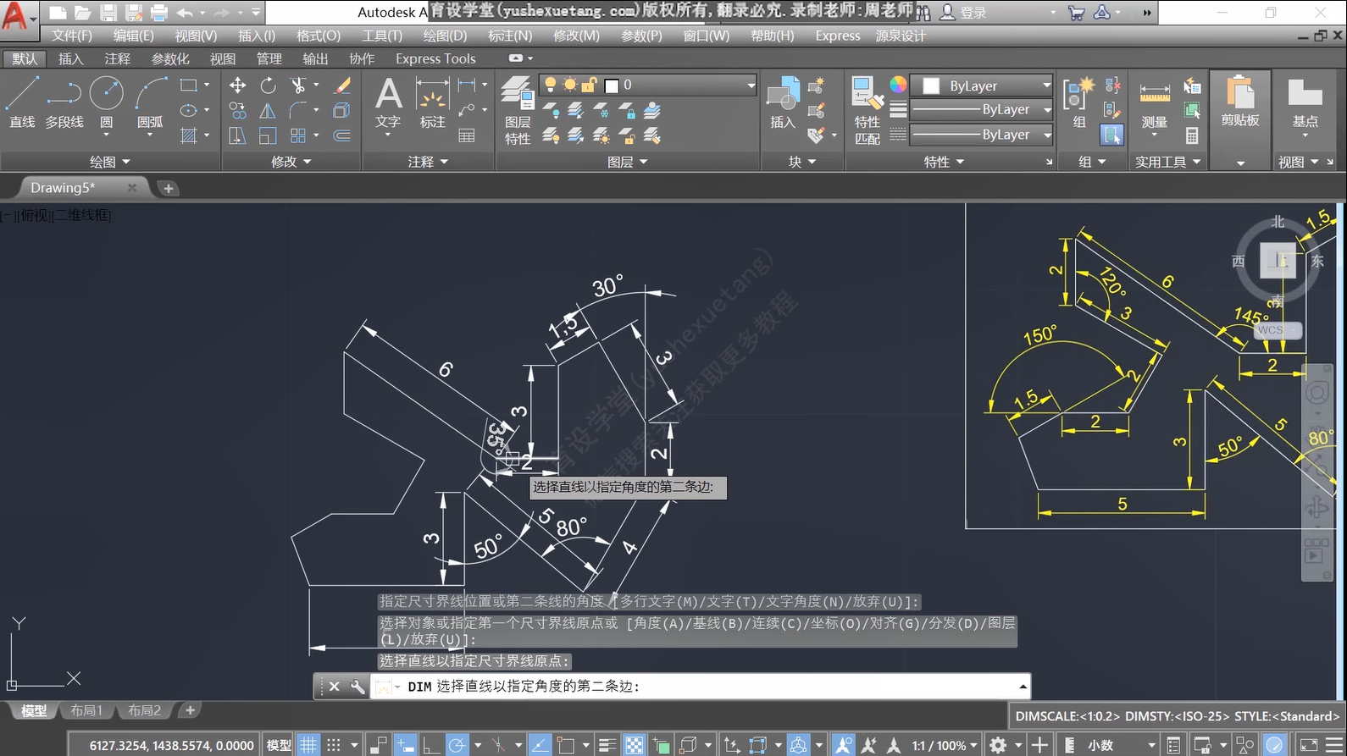Clear command line with X button
The width and height of the screenshot is (1347, 756).
tap(334, 687)
